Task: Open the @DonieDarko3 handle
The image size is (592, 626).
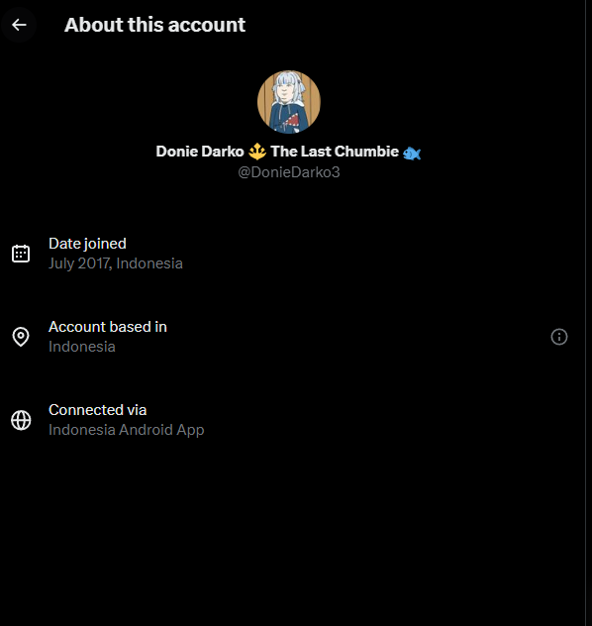Action: (x=289, y=172)
